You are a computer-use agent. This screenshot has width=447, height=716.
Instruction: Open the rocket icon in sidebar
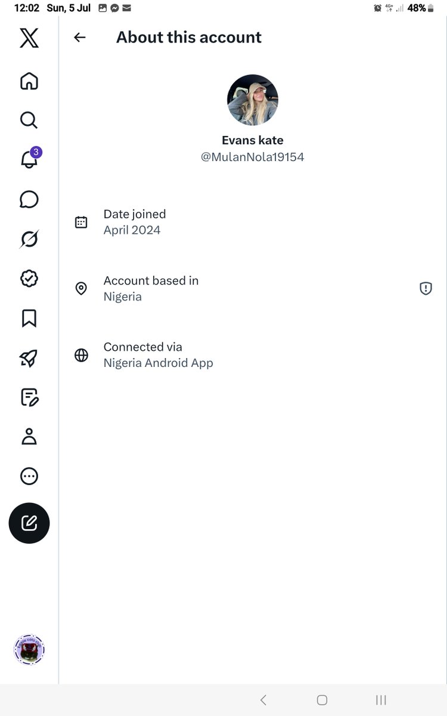29,357
